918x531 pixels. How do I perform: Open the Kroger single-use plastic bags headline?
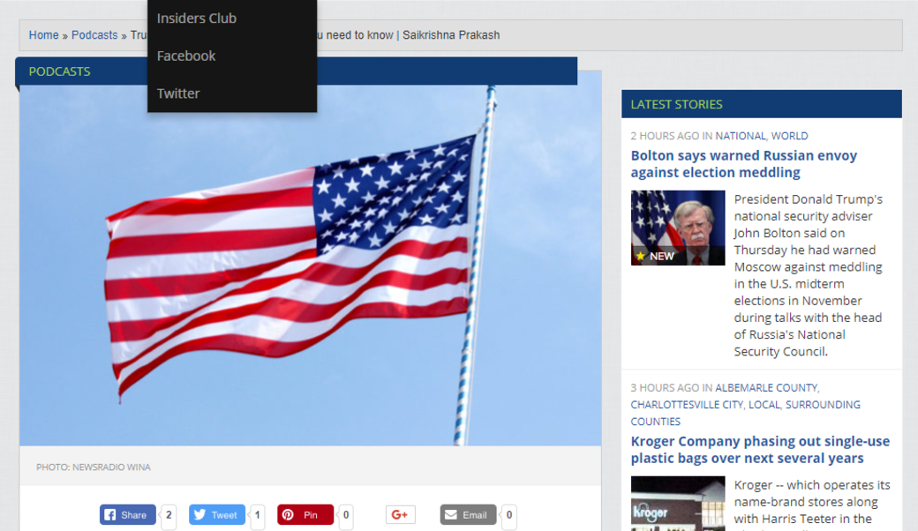point(759,450)
